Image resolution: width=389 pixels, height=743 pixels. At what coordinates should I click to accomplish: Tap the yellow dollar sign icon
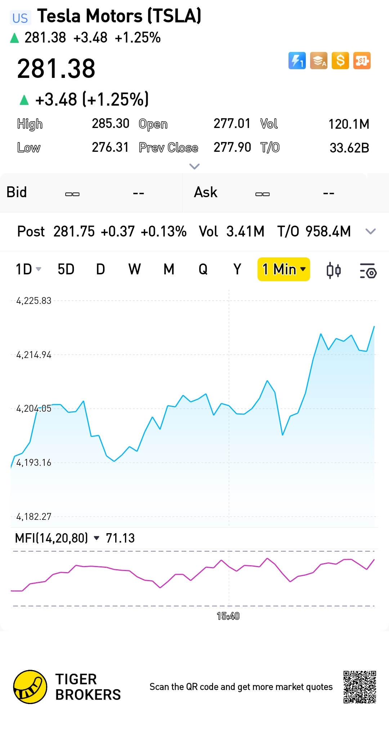[340, 61]
